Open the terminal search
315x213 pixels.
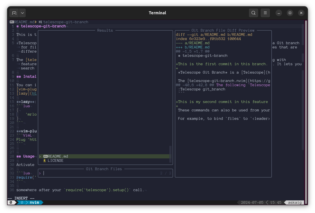click(253, 13)
